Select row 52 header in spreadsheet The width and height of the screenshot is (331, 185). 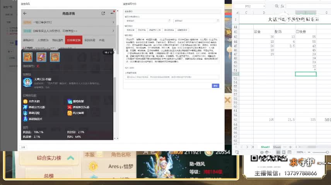coord(235,74)
